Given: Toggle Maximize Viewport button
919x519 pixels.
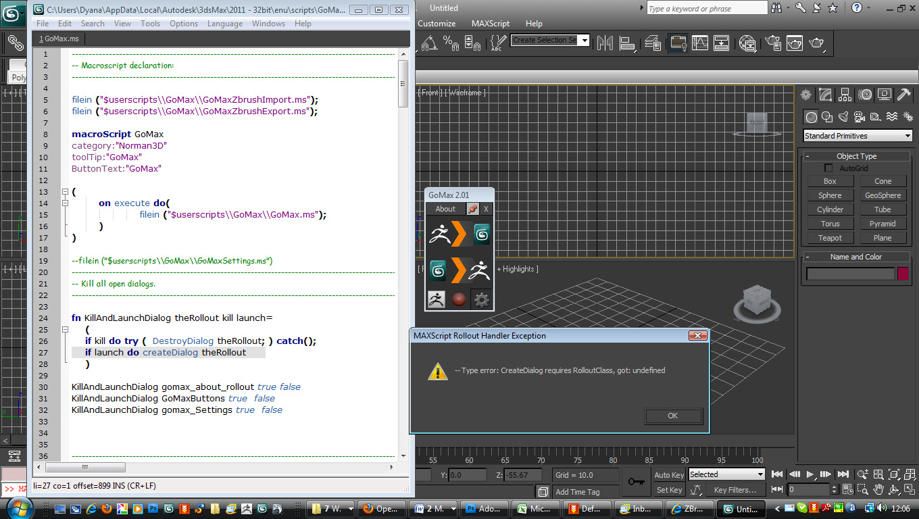Looking at the screenshot, I should (910, 489).
